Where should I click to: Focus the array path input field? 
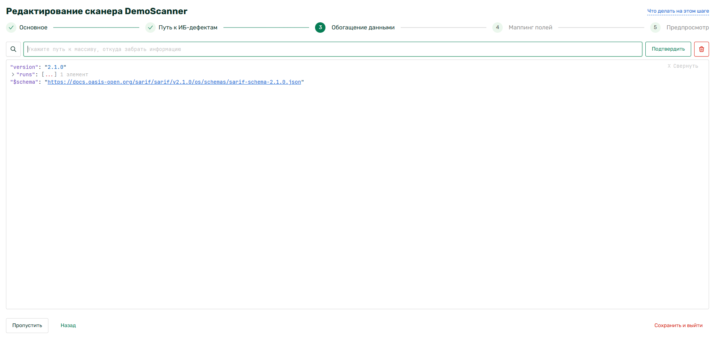pyautogui.click(x=333, y=49)
